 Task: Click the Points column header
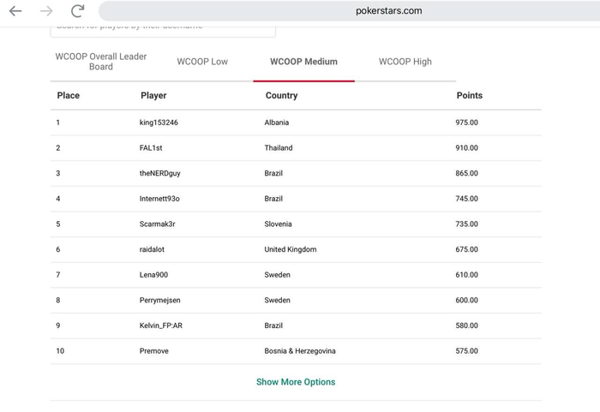tap(469, 95)
